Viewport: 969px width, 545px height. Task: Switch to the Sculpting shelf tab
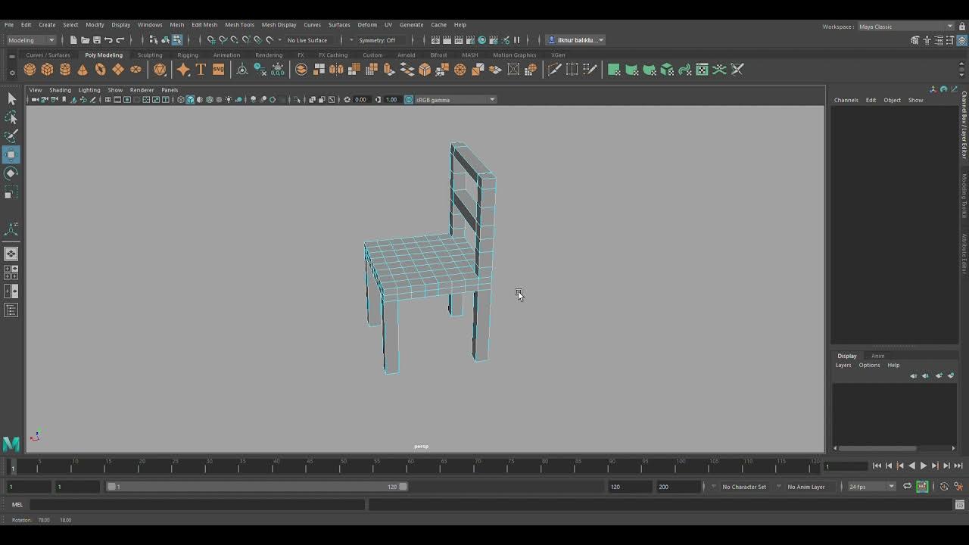pyautogui.click(x=150, y=55)
